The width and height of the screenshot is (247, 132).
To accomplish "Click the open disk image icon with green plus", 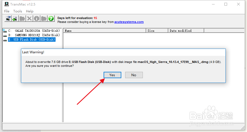I will [15, 19].
